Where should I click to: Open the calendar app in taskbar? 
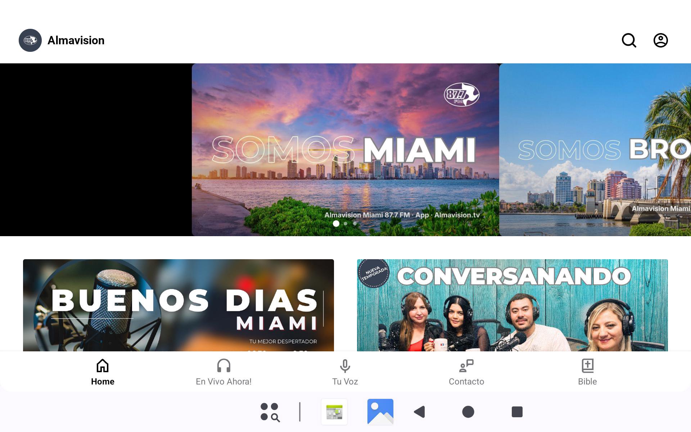click(334, 411)
